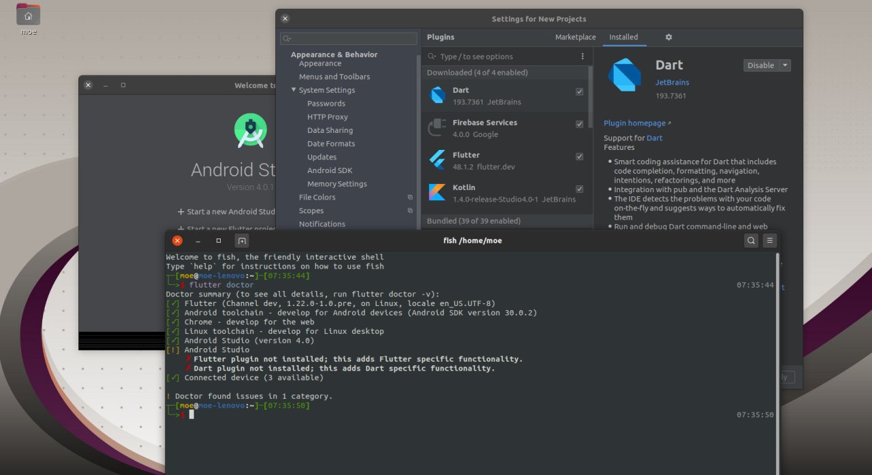The image size is (872, 475).
Task: Switch to the Marketplace tab
Action: point(575,37)
